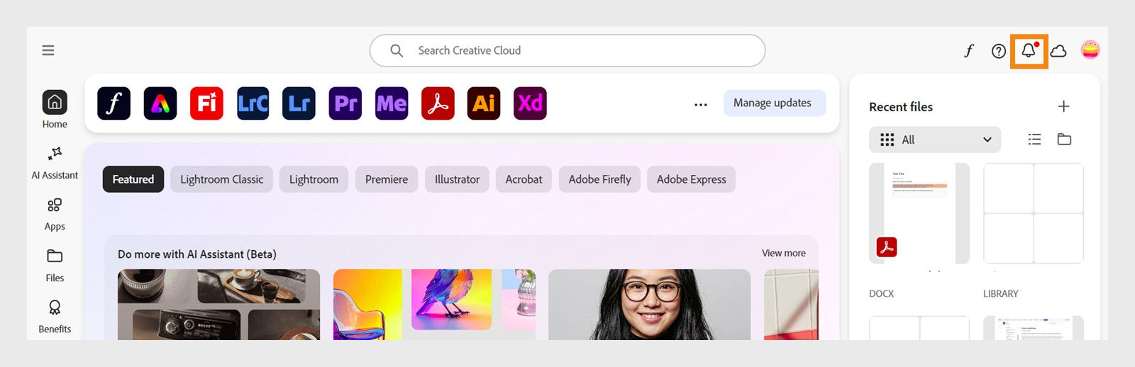Launch the Illustrator app icon
Screen dimensions: 1135x367
pyautogui.click(x=484, y=103)
